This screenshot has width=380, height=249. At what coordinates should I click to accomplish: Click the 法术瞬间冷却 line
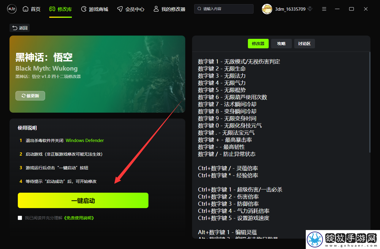click(x=227, y=104)
